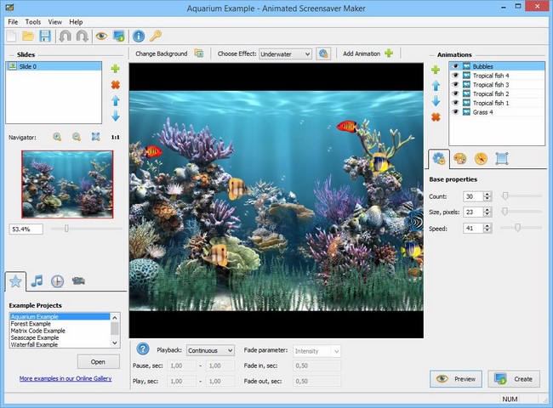The height and width of the screenshot is (408, 553).
Task: Switch to the video camera tab
Action: [78, 280]
